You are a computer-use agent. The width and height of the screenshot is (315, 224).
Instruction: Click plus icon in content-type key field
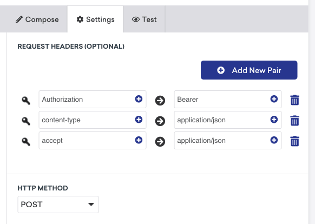point(139,120)
